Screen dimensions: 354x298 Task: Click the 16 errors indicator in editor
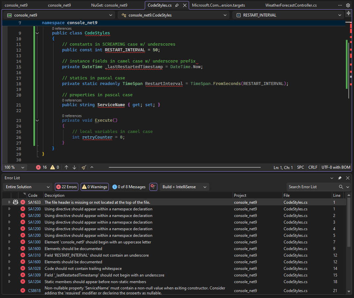click(41, 167)
